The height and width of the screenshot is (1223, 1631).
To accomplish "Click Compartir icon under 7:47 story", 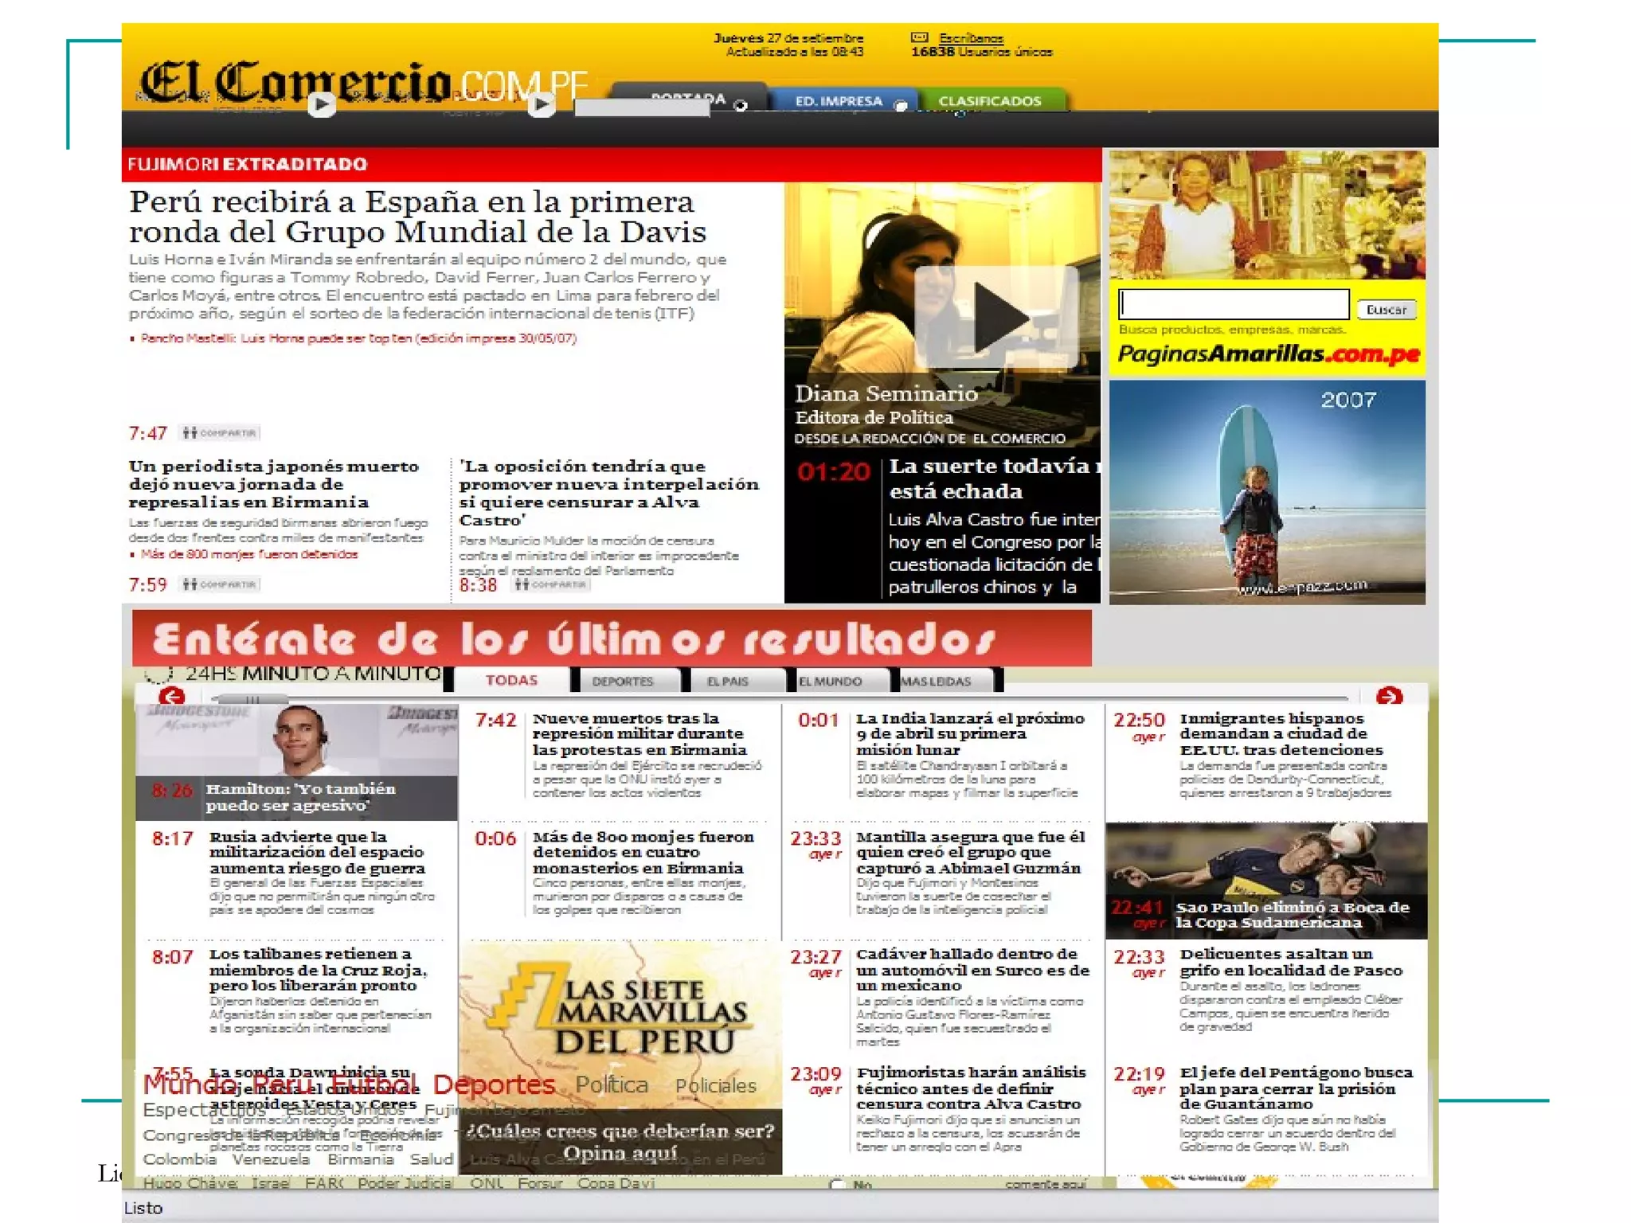I will [219, 433].
